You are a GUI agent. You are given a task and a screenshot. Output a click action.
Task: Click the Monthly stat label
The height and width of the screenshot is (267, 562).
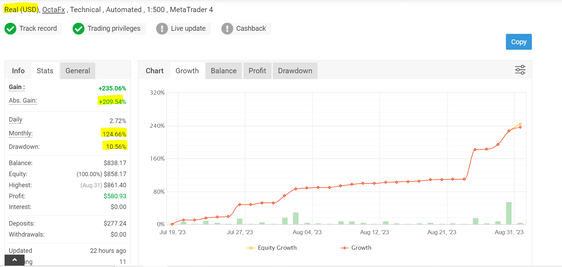tap(21, 133)
